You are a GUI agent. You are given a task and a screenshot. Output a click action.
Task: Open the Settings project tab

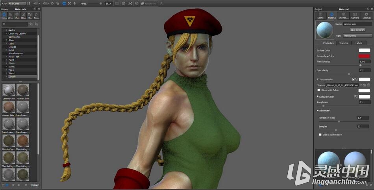click(x=367, y=16)
